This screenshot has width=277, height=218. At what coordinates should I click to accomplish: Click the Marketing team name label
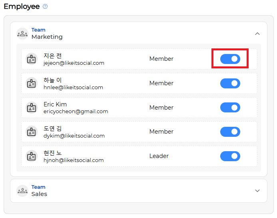[x=47, y=37]
